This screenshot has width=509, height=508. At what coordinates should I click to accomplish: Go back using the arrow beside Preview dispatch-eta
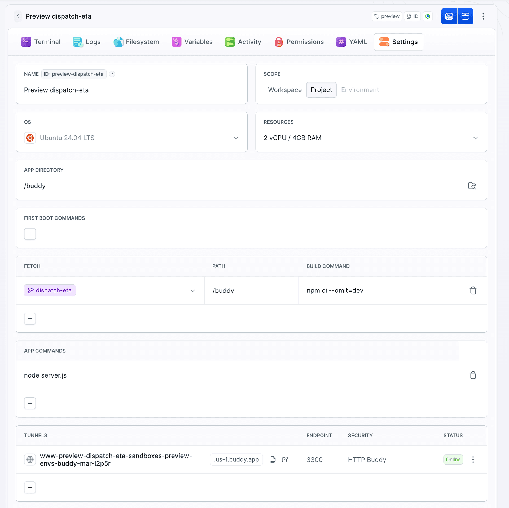pyautogui.click(x=18, y=16)
